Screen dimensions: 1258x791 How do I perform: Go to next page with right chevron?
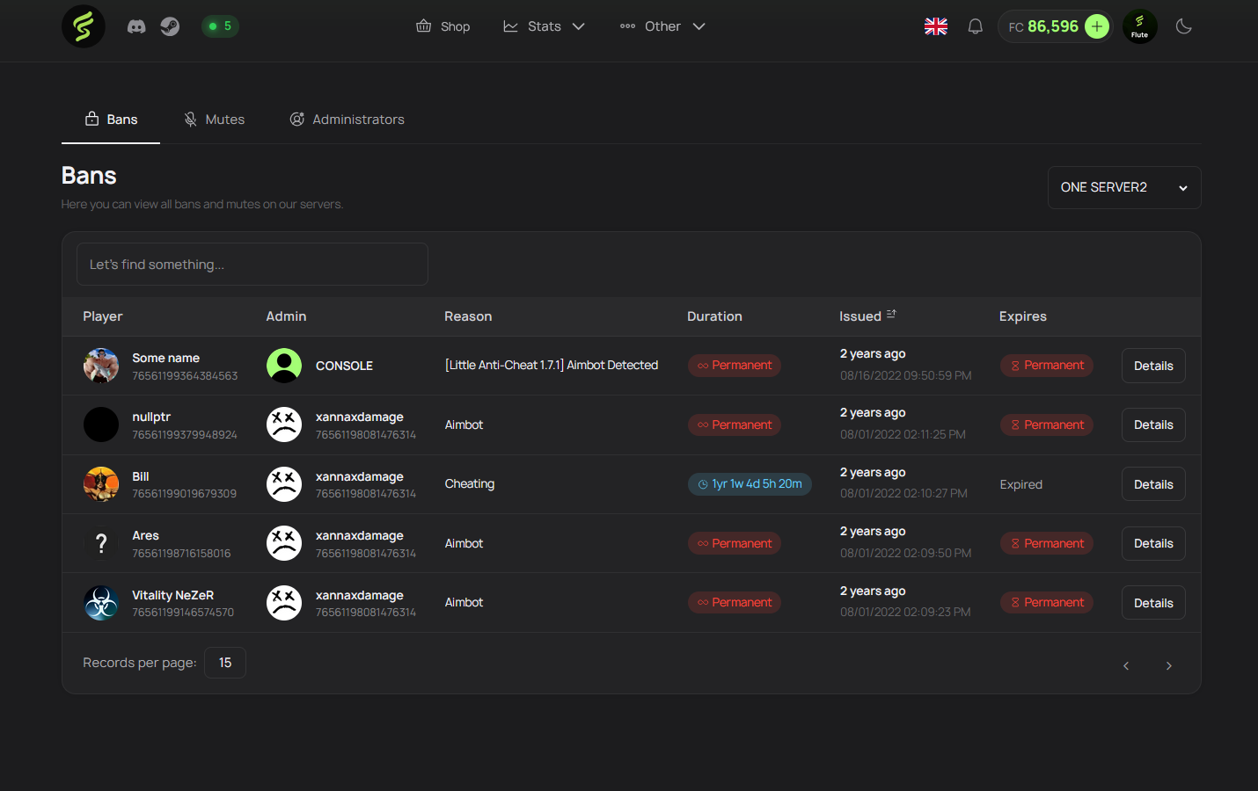click(1169, 665)
